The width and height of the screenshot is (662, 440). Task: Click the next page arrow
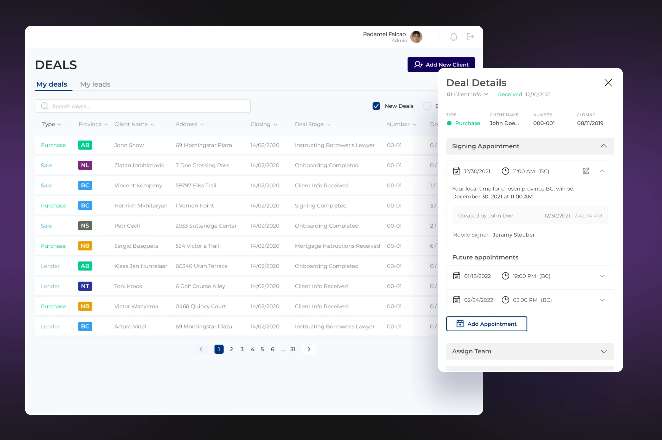(309, 349)
